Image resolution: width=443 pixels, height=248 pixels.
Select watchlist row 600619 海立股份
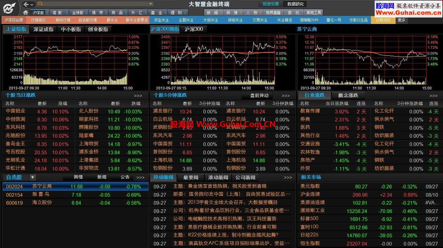pos(75,203)
